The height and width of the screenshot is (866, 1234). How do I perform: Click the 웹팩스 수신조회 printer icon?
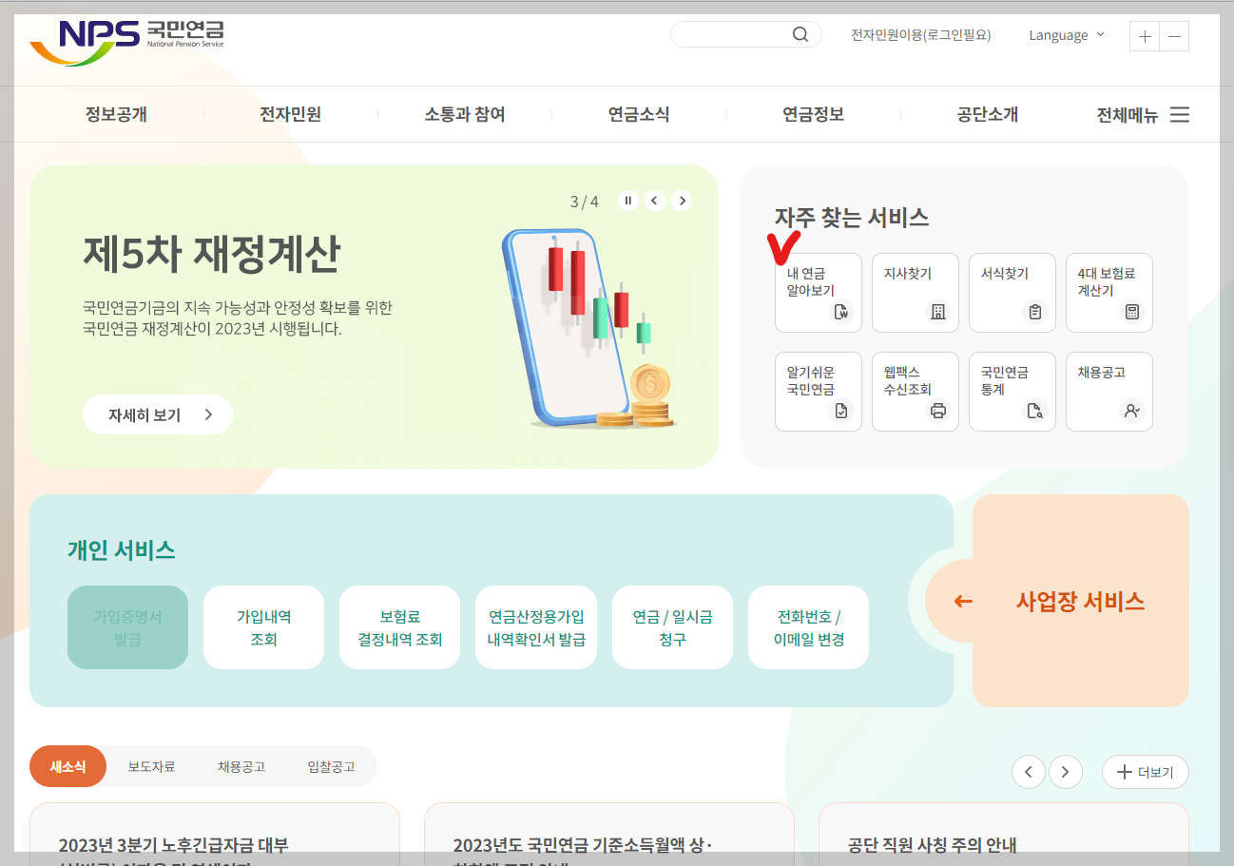click(x=937, y=411)
